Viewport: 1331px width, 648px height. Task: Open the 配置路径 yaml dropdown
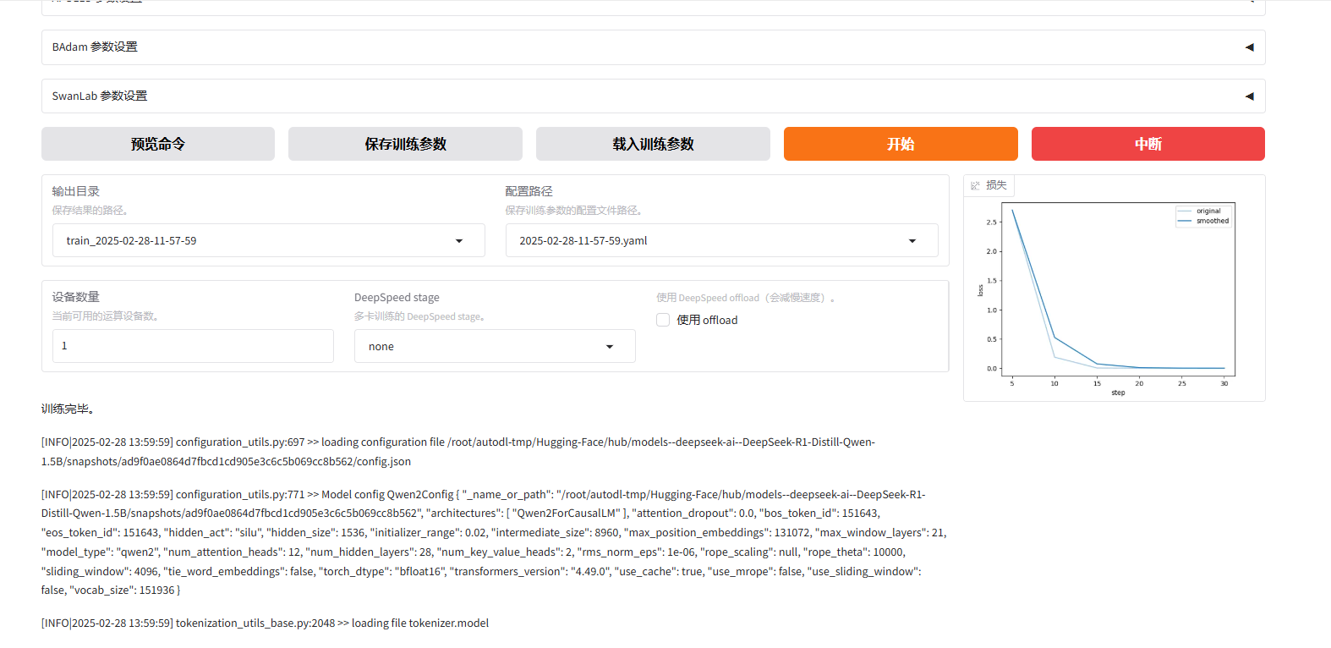[x=722, y=240]
